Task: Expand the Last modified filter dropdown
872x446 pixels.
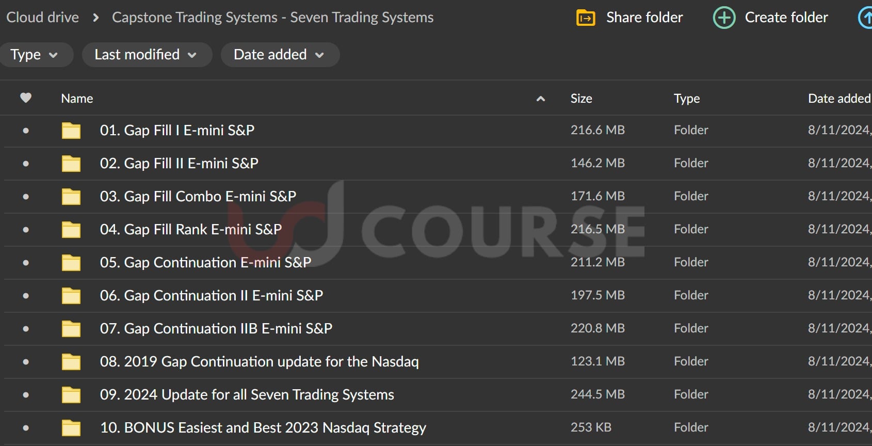Action: click(146, 55)
